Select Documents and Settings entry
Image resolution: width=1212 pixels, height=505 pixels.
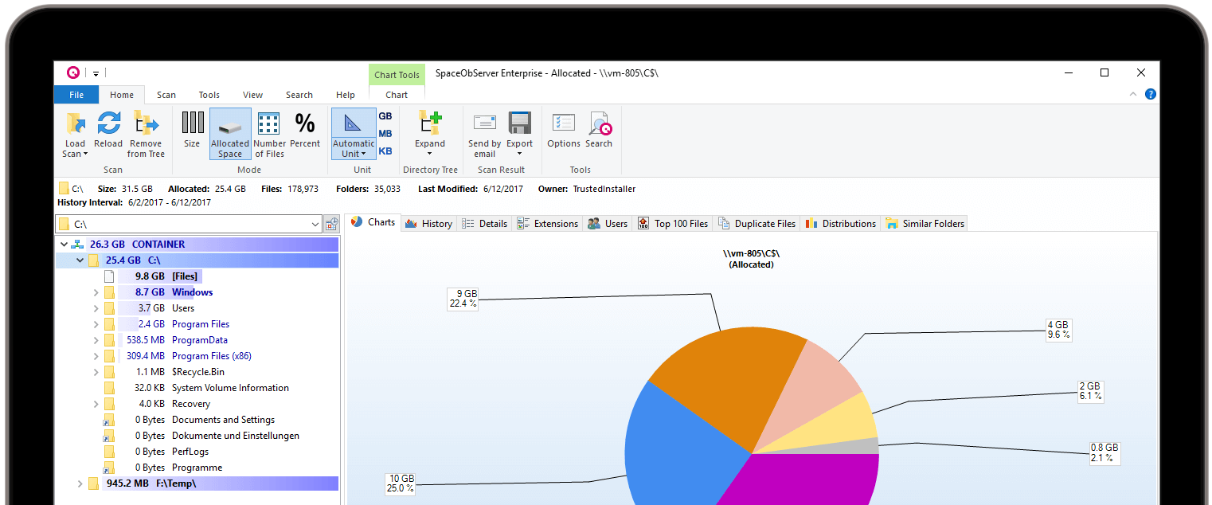[197, 420]
